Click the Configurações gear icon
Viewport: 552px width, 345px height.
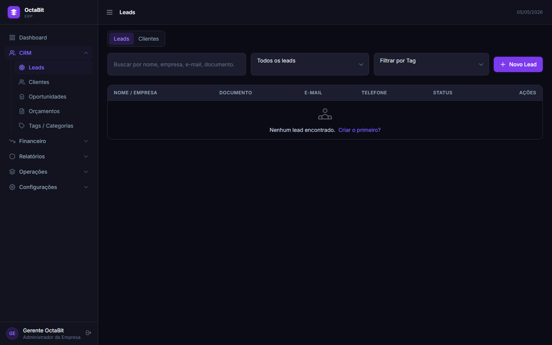(12, 187)
